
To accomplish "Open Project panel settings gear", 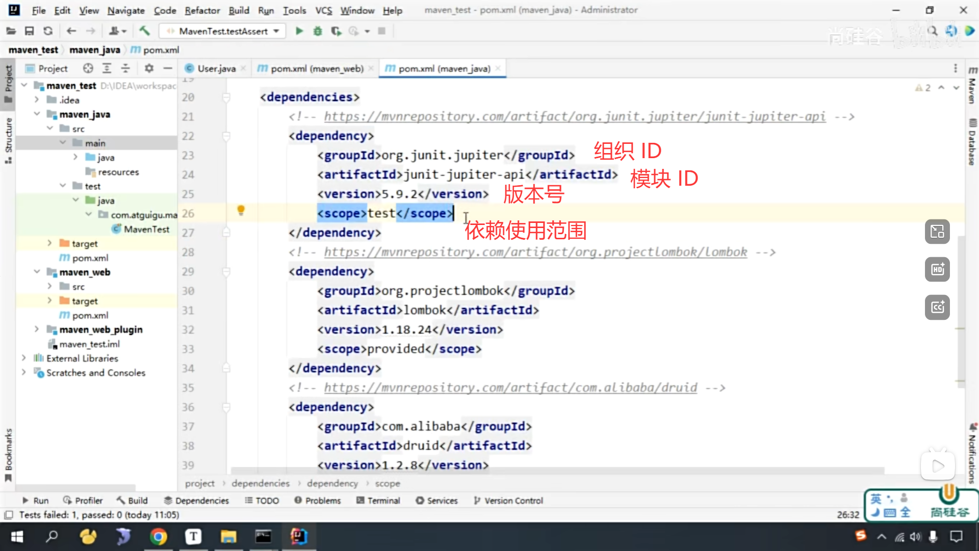I will pos(149,68).
